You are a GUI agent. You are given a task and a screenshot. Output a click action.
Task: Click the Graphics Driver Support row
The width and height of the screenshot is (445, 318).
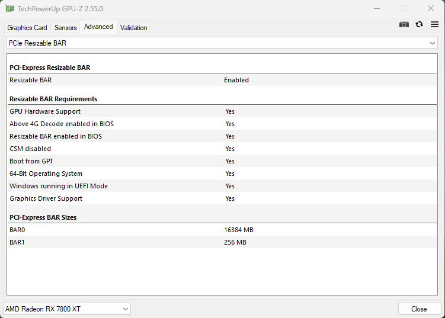tap(222, 198)
